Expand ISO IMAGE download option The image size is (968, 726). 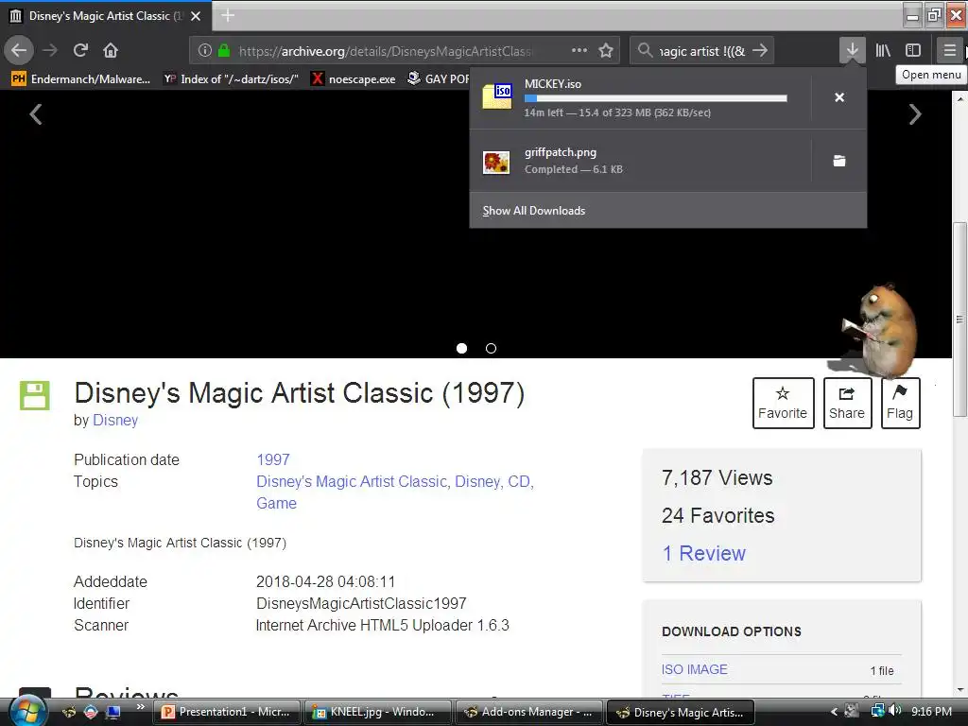tap(695, 669)
